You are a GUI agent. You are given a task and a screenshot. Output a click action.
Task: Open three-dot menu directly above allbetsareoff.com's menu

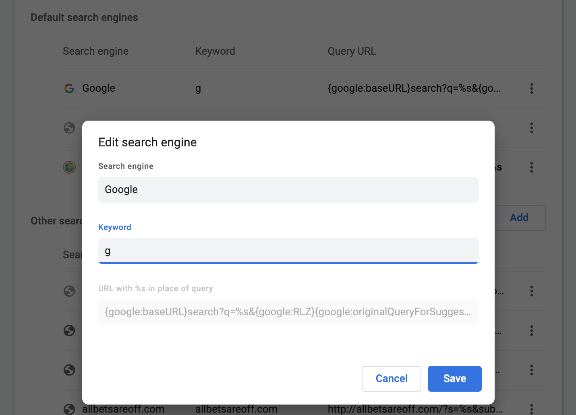(x=532, y=370)
